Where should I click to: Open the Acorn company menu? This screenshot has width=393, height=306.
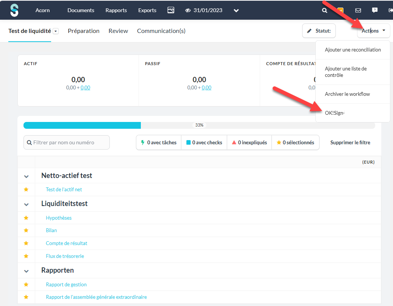pos(43,10)
